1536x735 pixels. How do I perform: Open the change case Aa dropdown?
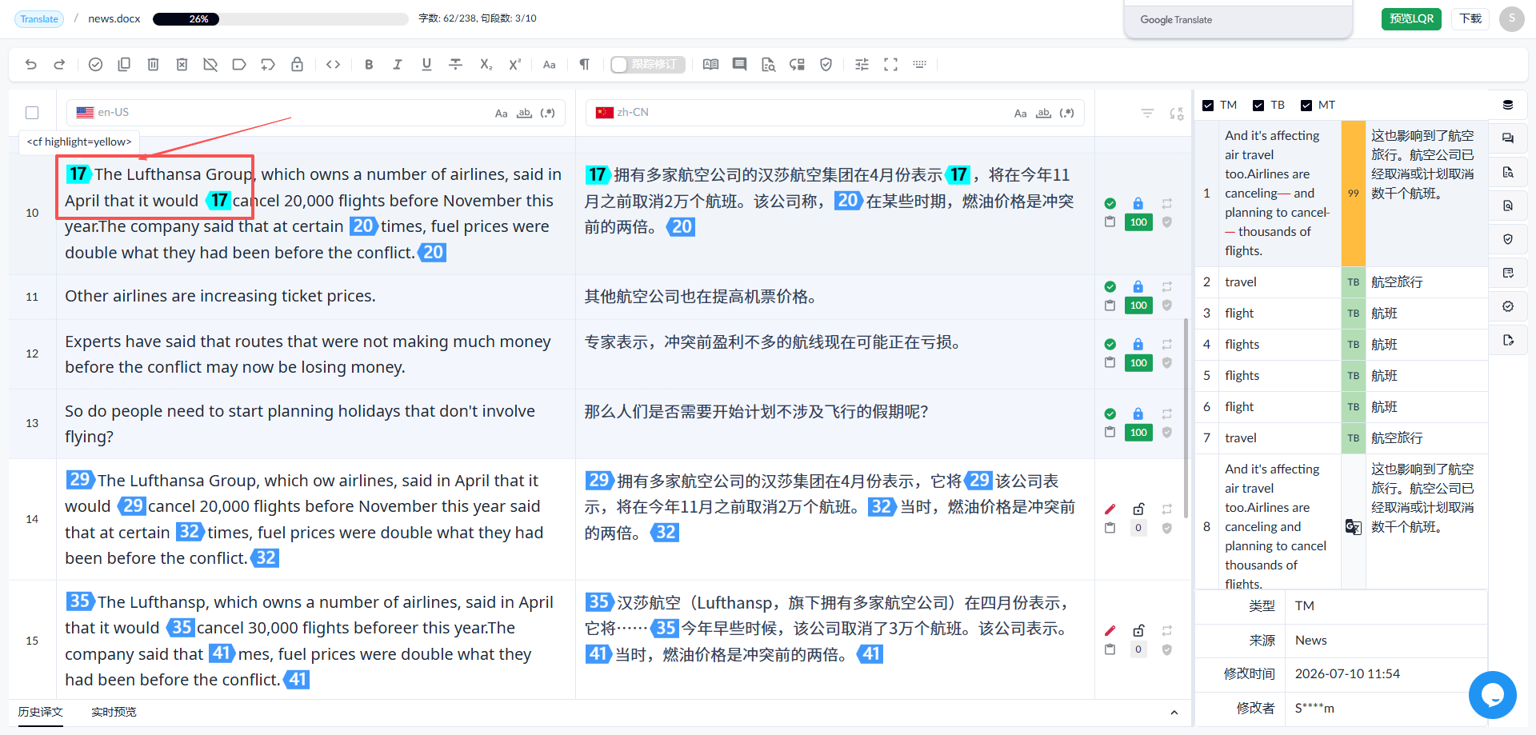pos(550,65)
